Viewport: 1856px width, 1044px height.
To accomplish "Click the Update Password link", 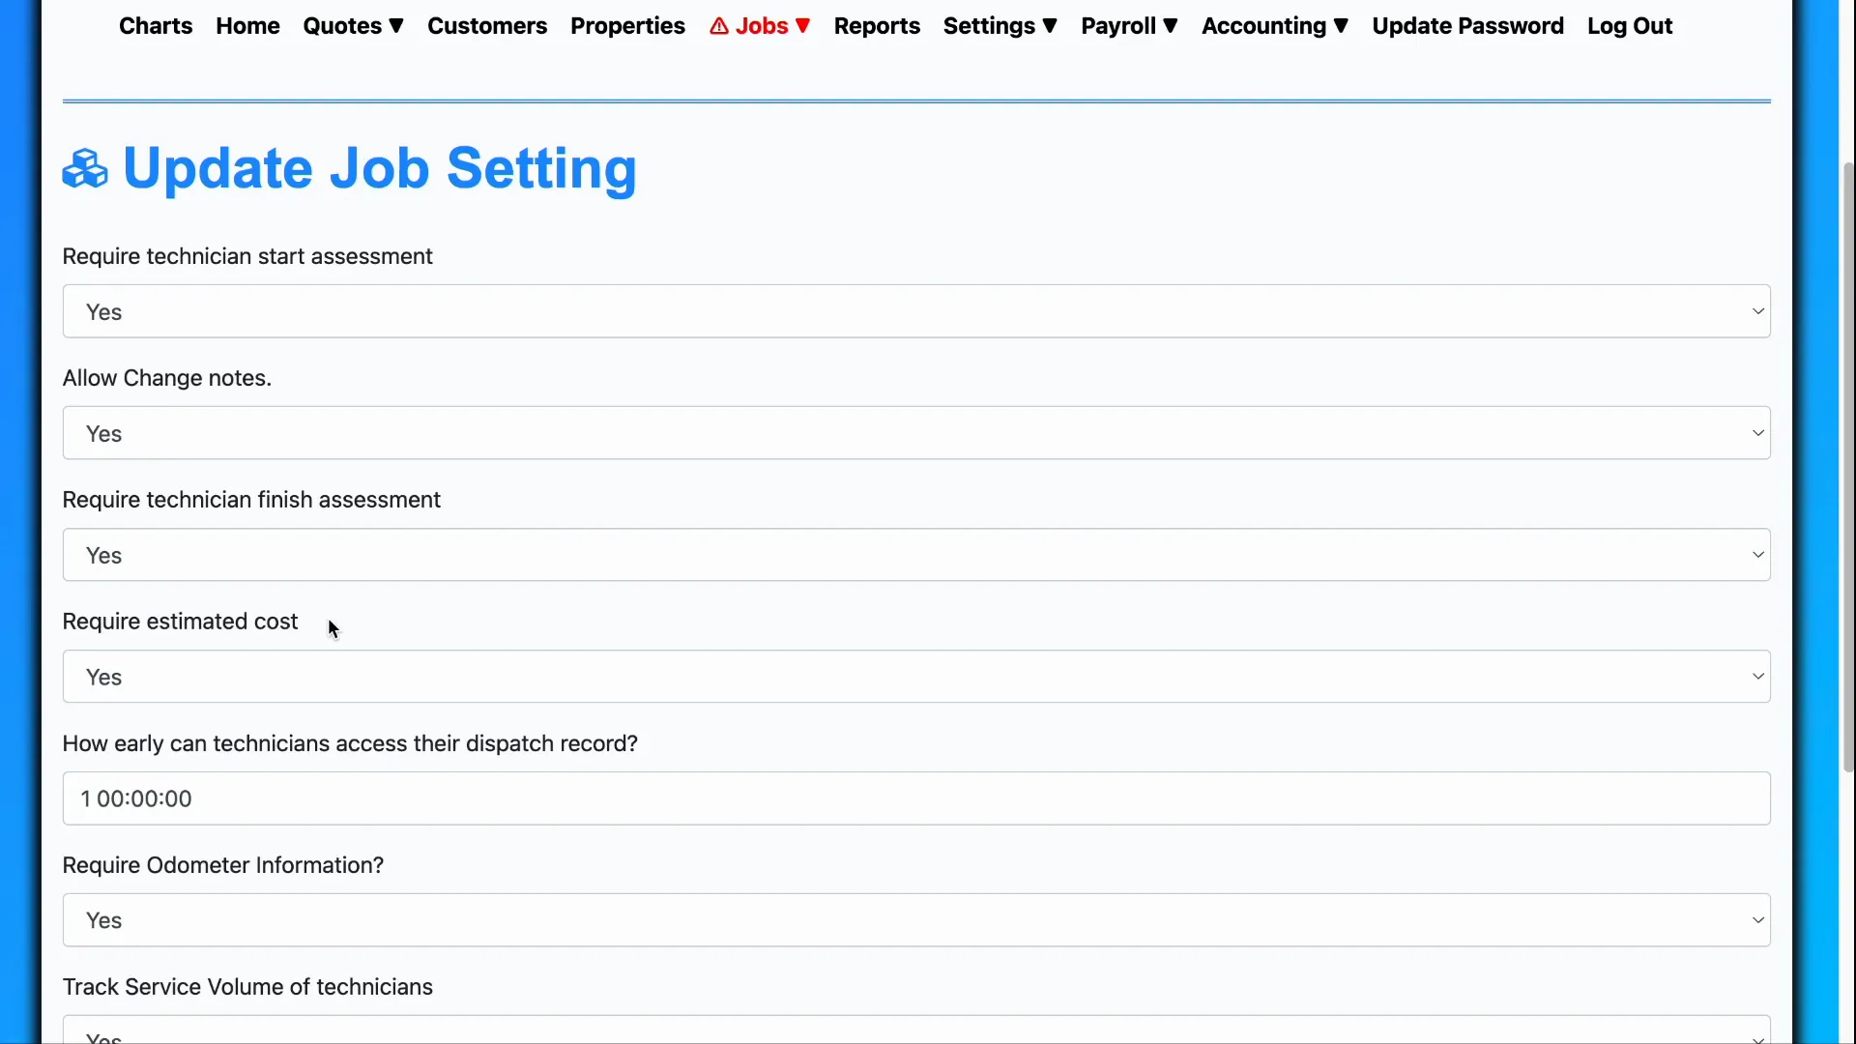I will click(x=1467, y=26).
